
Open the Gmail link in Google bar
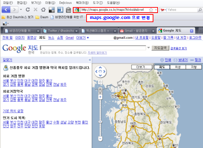[x=70, y=38]
